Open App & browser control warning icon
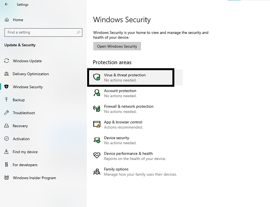The width and height of the screenshot is (270, 207). click(97, 124)
